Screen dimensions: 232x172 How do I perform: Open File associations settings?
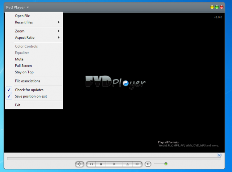pos(34,81)
